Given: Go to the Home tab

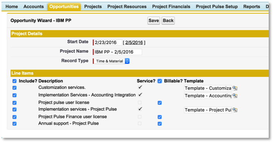Looking at the screenshot, I should 12,7.
